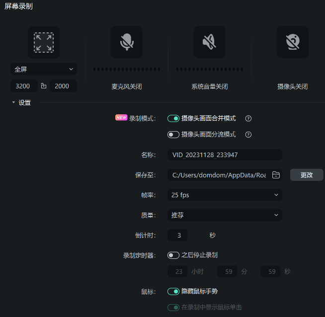The height and width of the screenshot is (317, 325).
Task: Click the full screen capture area icon
Action: coord(44,42)
